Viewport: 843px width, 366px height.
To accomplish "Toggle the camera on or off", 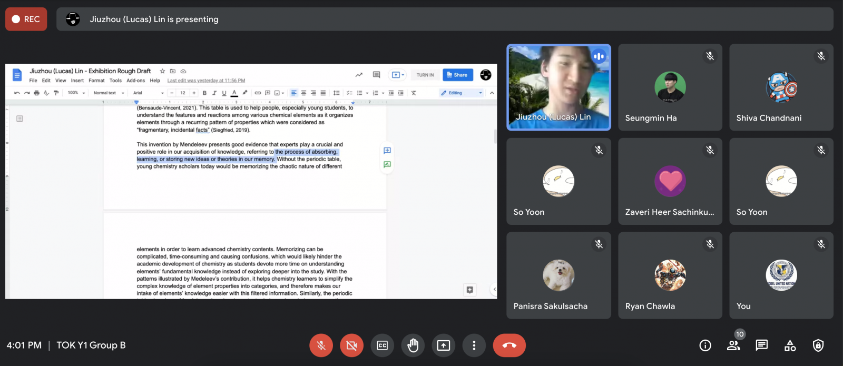I will (x=351, y=345).
